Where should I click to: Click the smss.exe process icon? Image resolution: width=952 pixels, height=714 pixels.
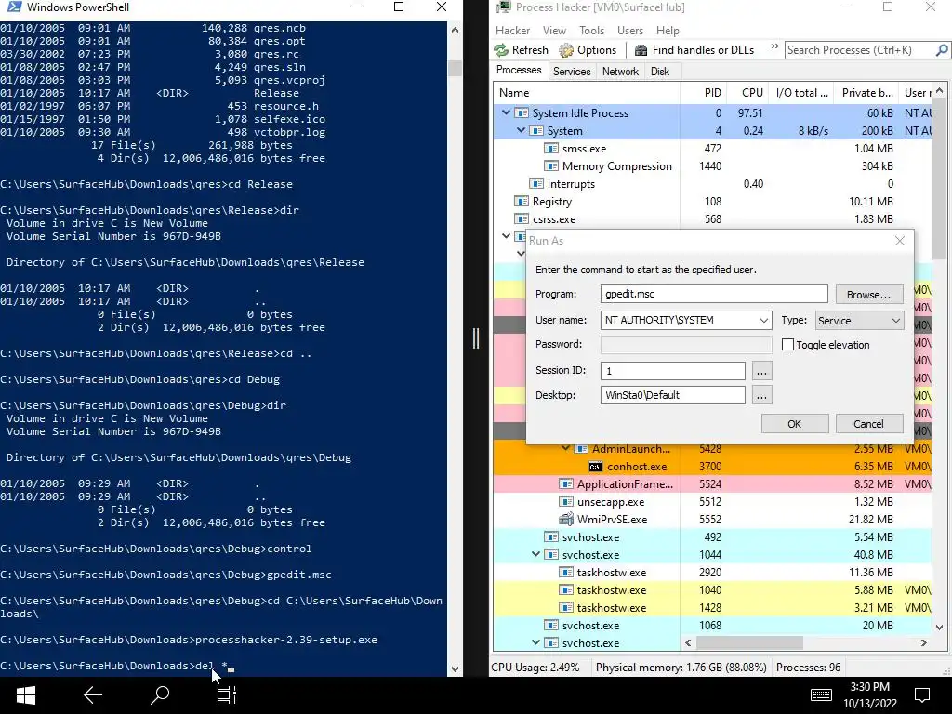550,149
